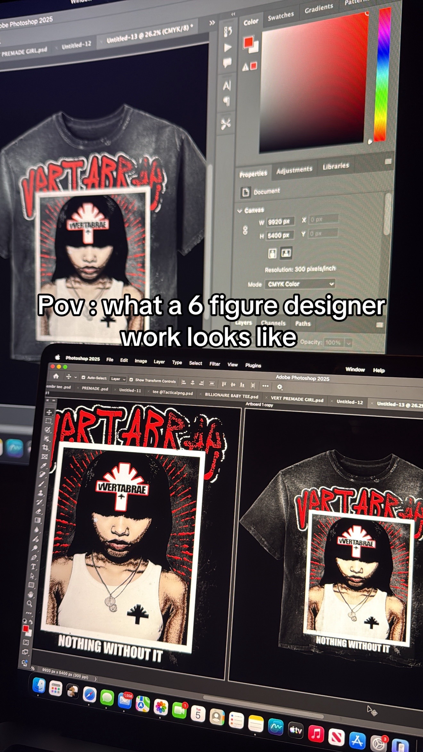Select the Pen tool on the laptop
This screenshot has width=423, height=752.
click(34, 558)
